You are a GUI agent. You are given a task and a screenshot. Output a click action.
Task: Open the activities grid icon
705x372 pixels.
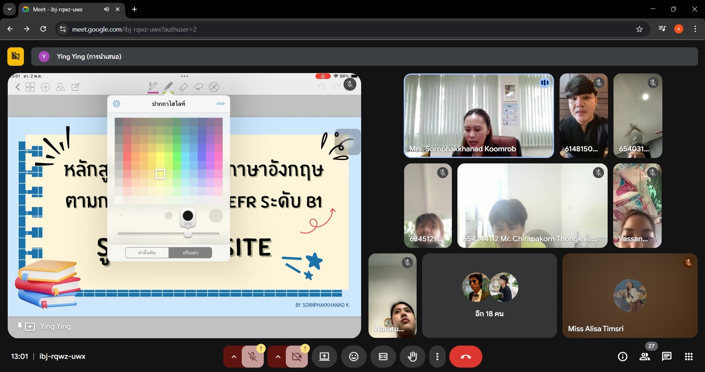point(688,357)
